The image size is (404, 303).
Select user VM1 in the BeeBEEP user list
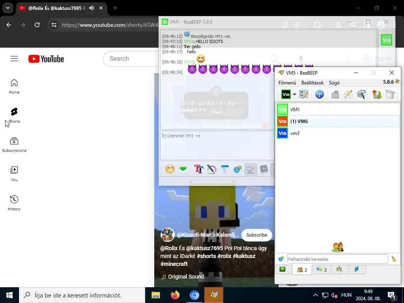tap(338, 110)
